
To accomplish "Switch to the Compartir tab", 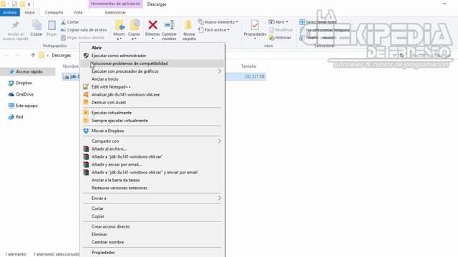I will (54, 13).
